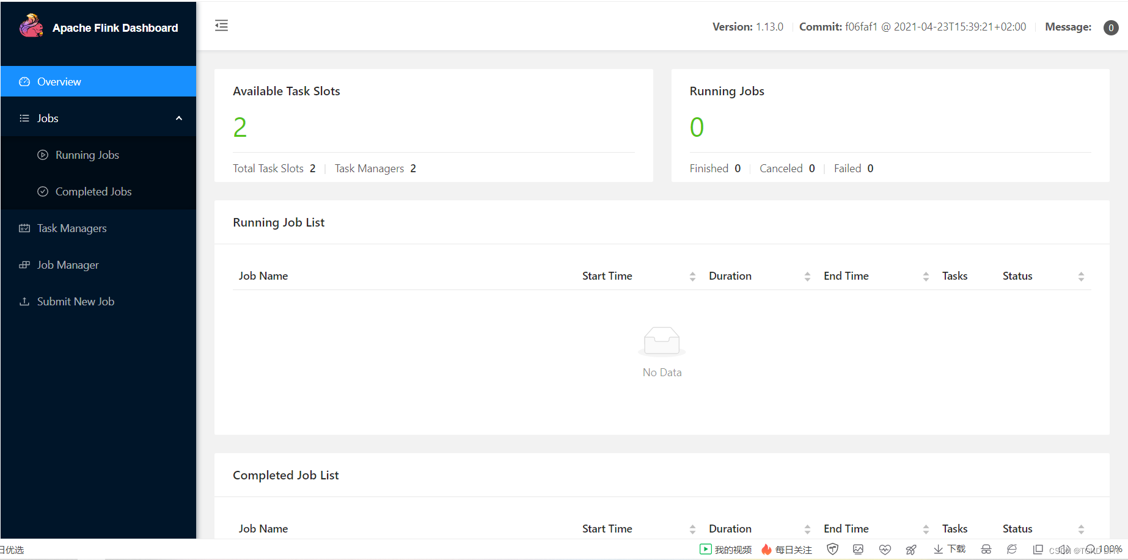The width and height of the screenshot is (1128, 560).
Task: Open browser downloads arrow icon
Action: pyautogui.click(x=938, y=550)
